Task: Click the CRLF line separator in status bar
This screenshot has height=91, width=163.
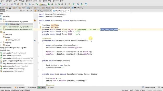Action: pos(137,90)
